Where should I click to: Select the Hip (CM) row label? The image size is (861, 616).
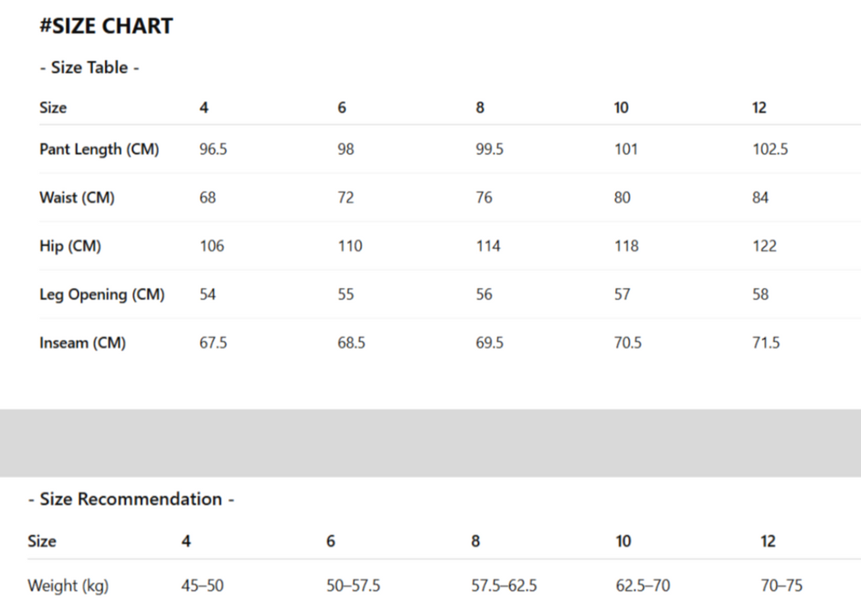(71, 246)
